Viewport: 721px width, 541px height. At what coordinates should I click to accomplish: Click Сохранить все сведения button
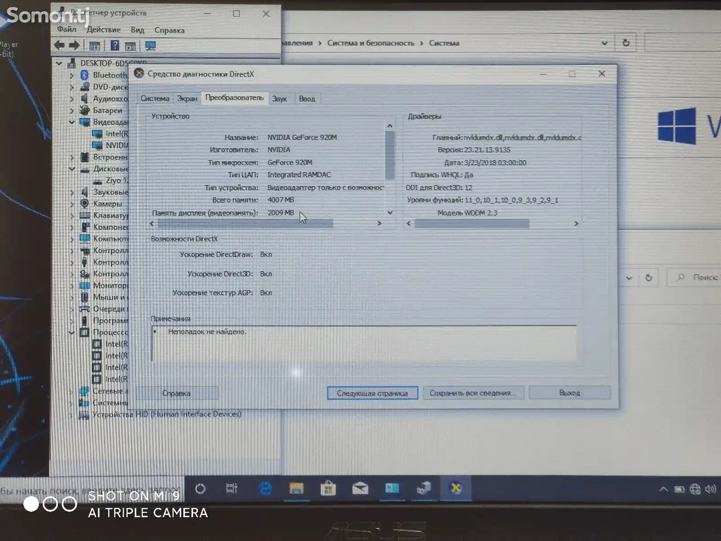coord(473,393)
